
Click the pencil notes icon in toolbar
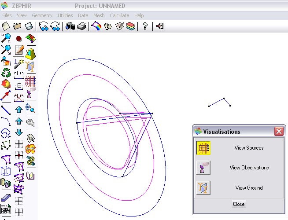[x=120, y=26]
